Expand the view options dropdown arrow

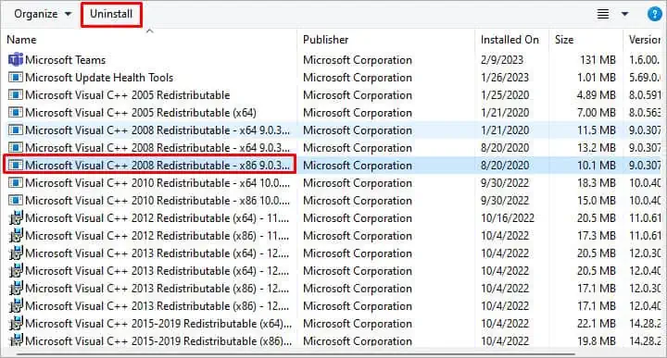point(625,14)
